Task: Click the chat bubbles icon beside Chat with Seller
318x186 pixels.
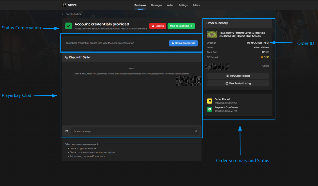Action: point(66,57)
